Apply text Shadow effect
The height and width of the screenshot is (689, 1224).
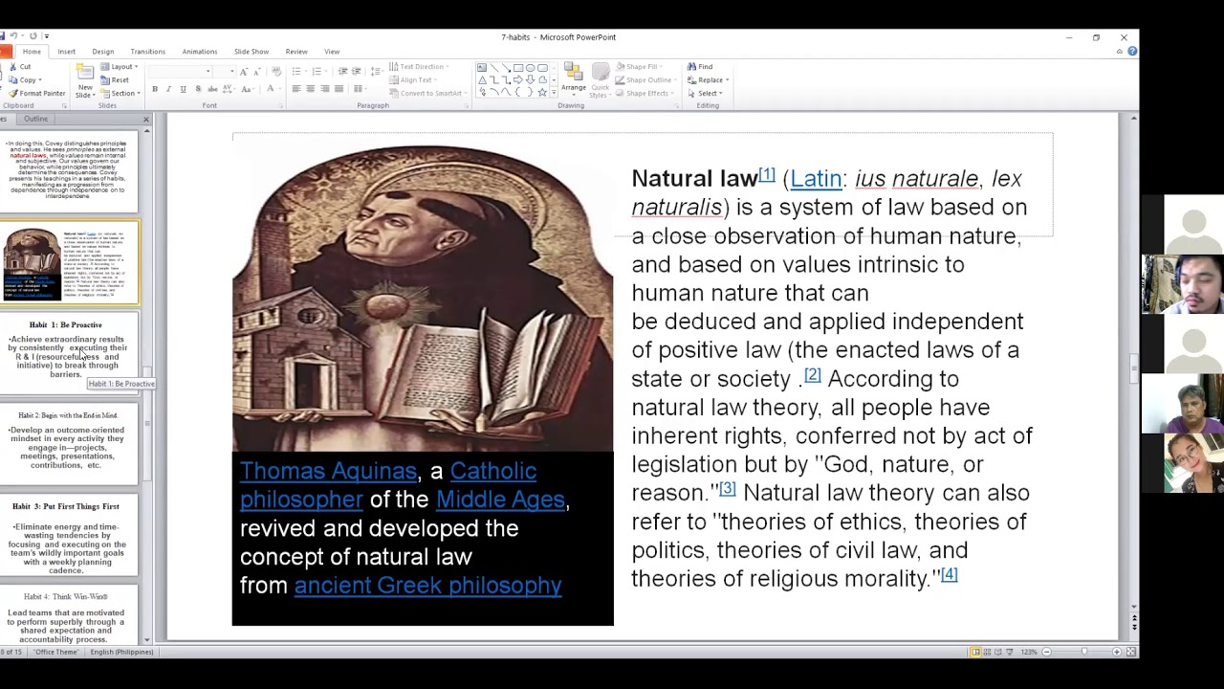[198, 89]
